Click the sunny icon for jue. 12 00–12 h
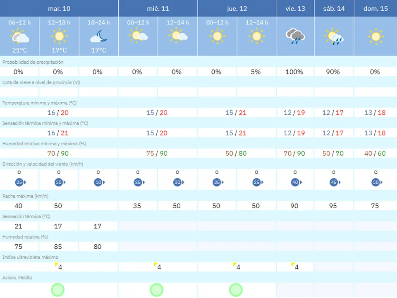This screenshot has height=298, width=397. tap(217, 36)
